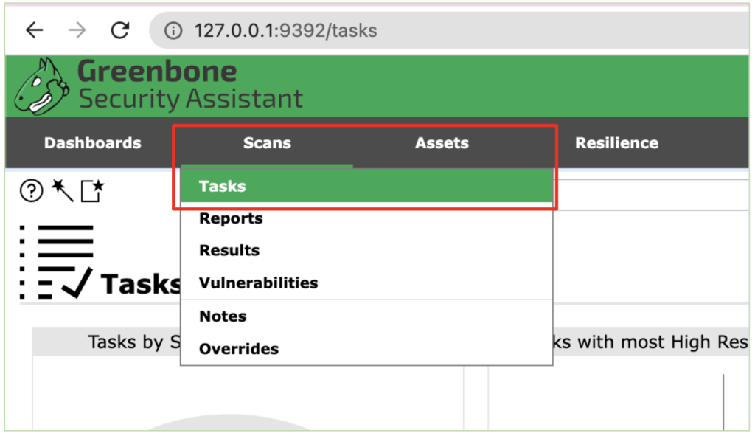
Task: Click the new task star icon
Action: [92, 191]
